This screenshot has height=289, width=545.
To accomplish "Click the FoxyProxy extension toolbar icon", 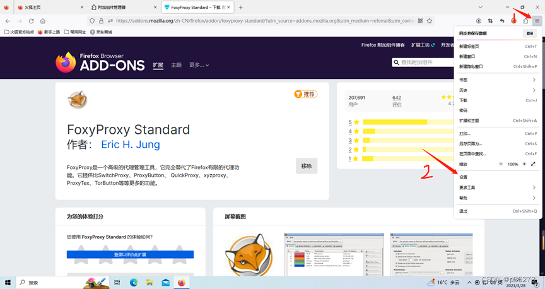I will (513, 21).
